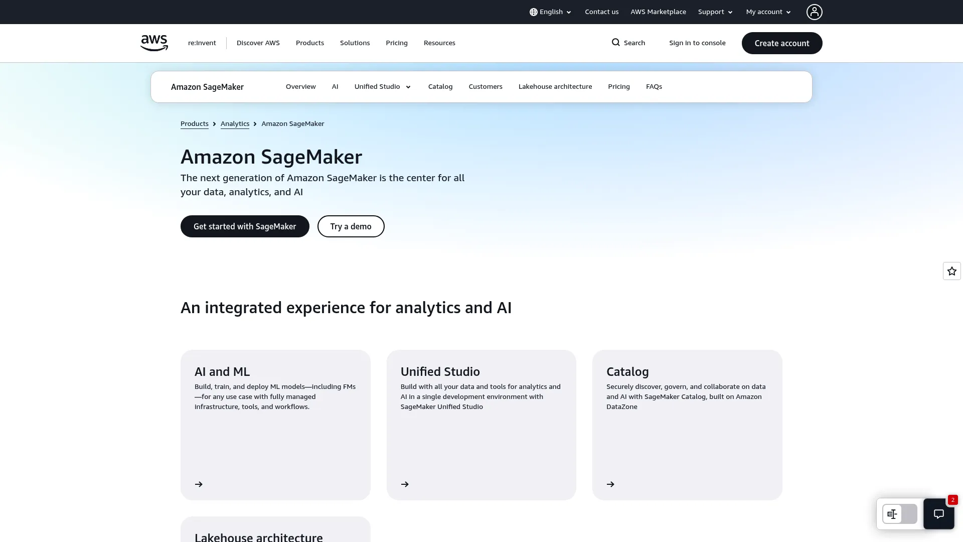Open the Lakehouse architecture card

[275, 529]
